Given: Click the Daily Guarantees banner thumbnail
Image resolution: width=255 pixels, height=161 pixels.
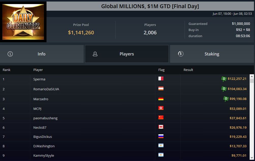Looking at the screenshot, I should 23,22.
